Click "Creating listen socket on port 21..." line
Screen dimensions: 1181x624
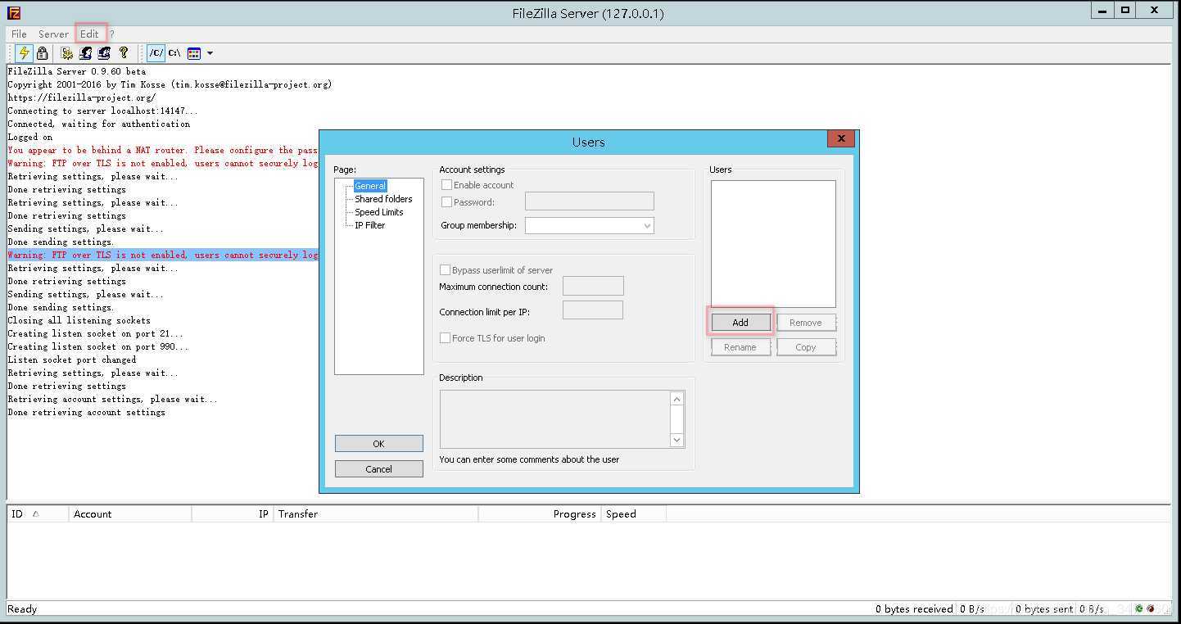[96, 333]
